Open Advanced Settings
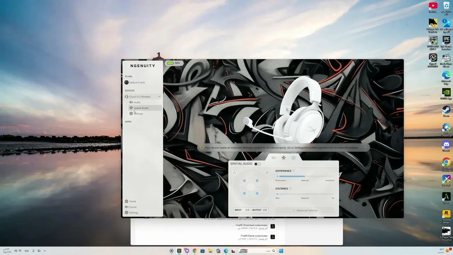 click(x=305, y=210)
